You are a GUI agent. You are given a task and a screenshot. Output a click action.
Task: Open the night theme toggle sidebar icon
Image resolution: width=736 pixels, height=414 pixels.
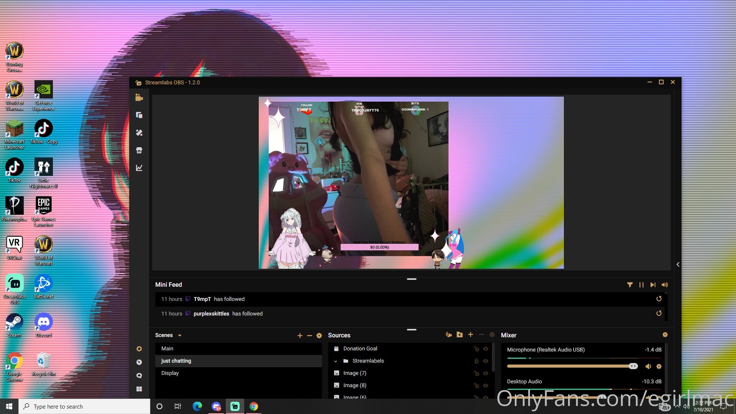tap(139, 362)
